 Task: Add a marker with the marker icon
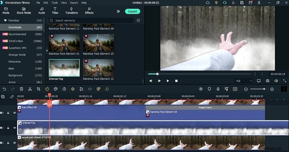(209, 89)
